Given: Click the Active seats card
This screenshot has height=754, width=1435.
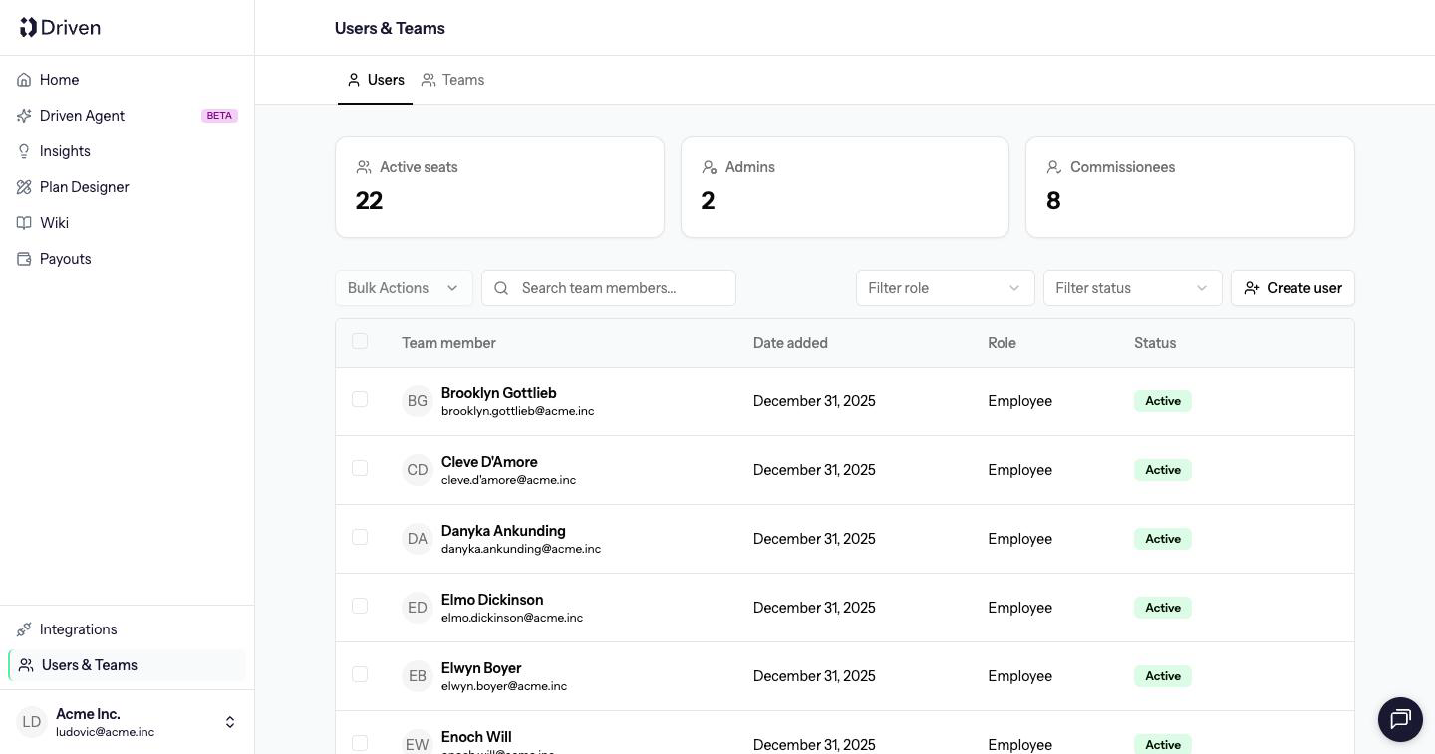Looking at the screenshot, I should 499,187.
